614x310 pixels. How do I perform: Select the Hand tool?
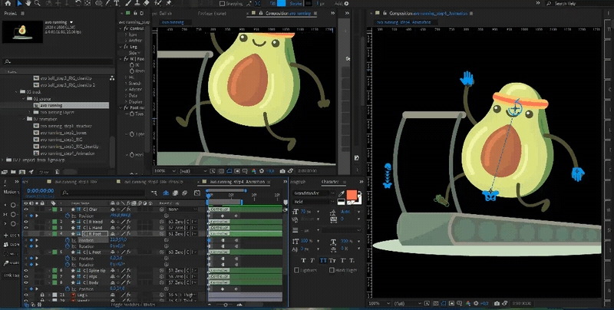(x=28, y=4)
